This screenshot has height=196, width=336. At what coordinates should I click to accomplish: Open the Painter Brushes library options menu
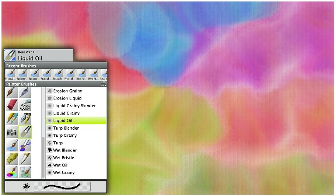point(104,84)
